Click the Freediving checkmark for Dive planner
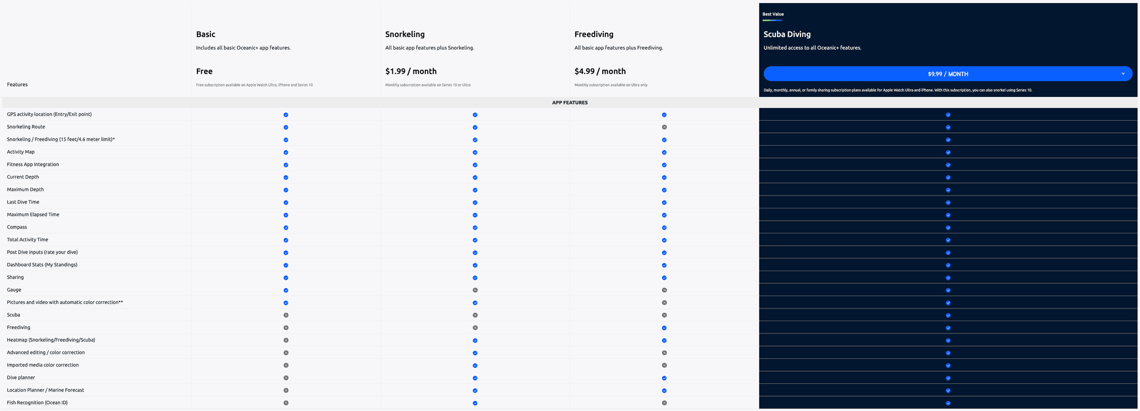Screen dimensions: 1140x411 [664, 378]
